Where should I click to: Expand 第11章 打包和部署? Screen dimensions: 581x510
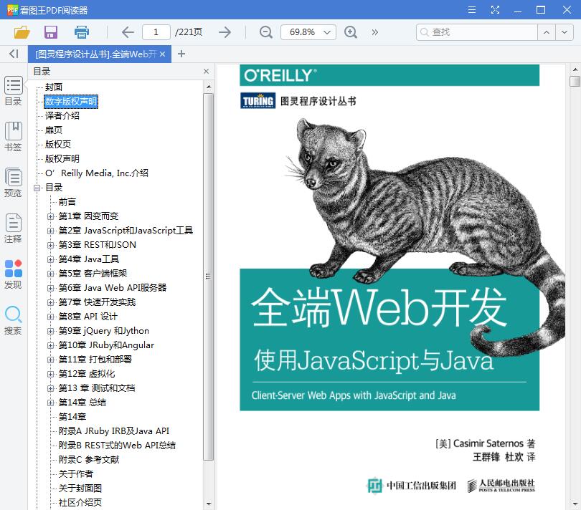point(50,360)
